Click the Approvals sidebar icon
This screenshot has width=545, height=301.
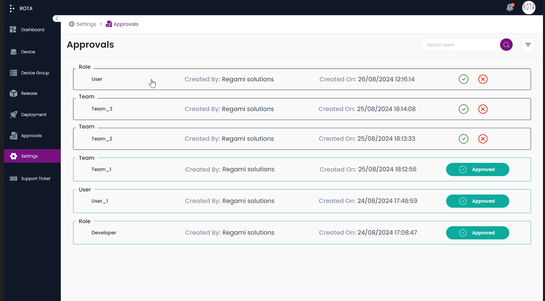[13, 136]
